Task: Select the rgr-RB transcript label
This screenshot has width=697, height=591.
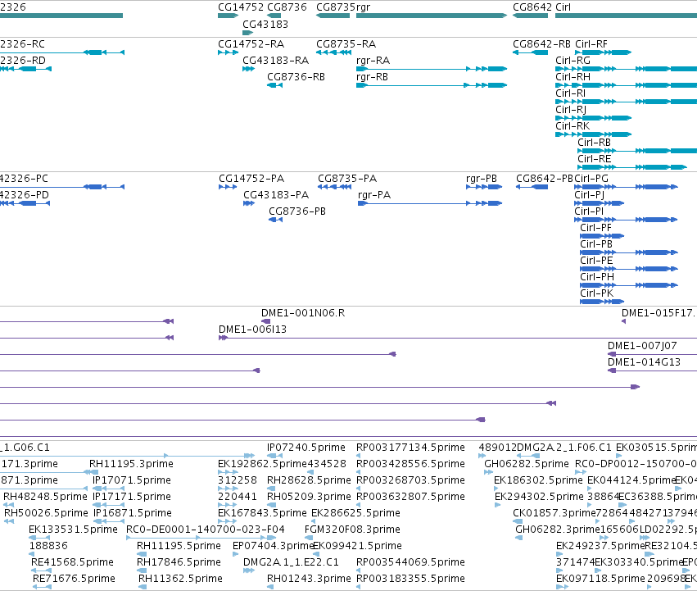Action: point(372,77)
